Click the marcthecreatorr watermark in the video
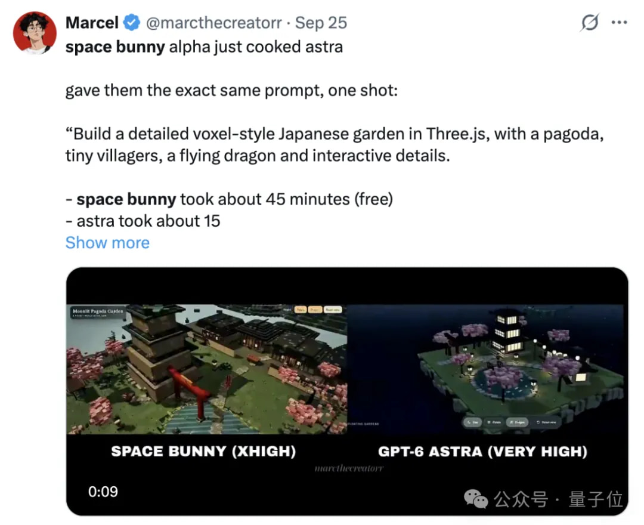 (349, 468)
